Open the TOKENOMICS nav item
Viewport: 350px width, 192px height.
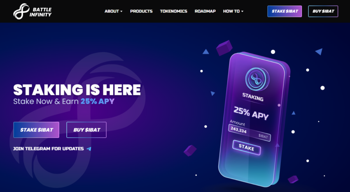click(x=173, y=11)
